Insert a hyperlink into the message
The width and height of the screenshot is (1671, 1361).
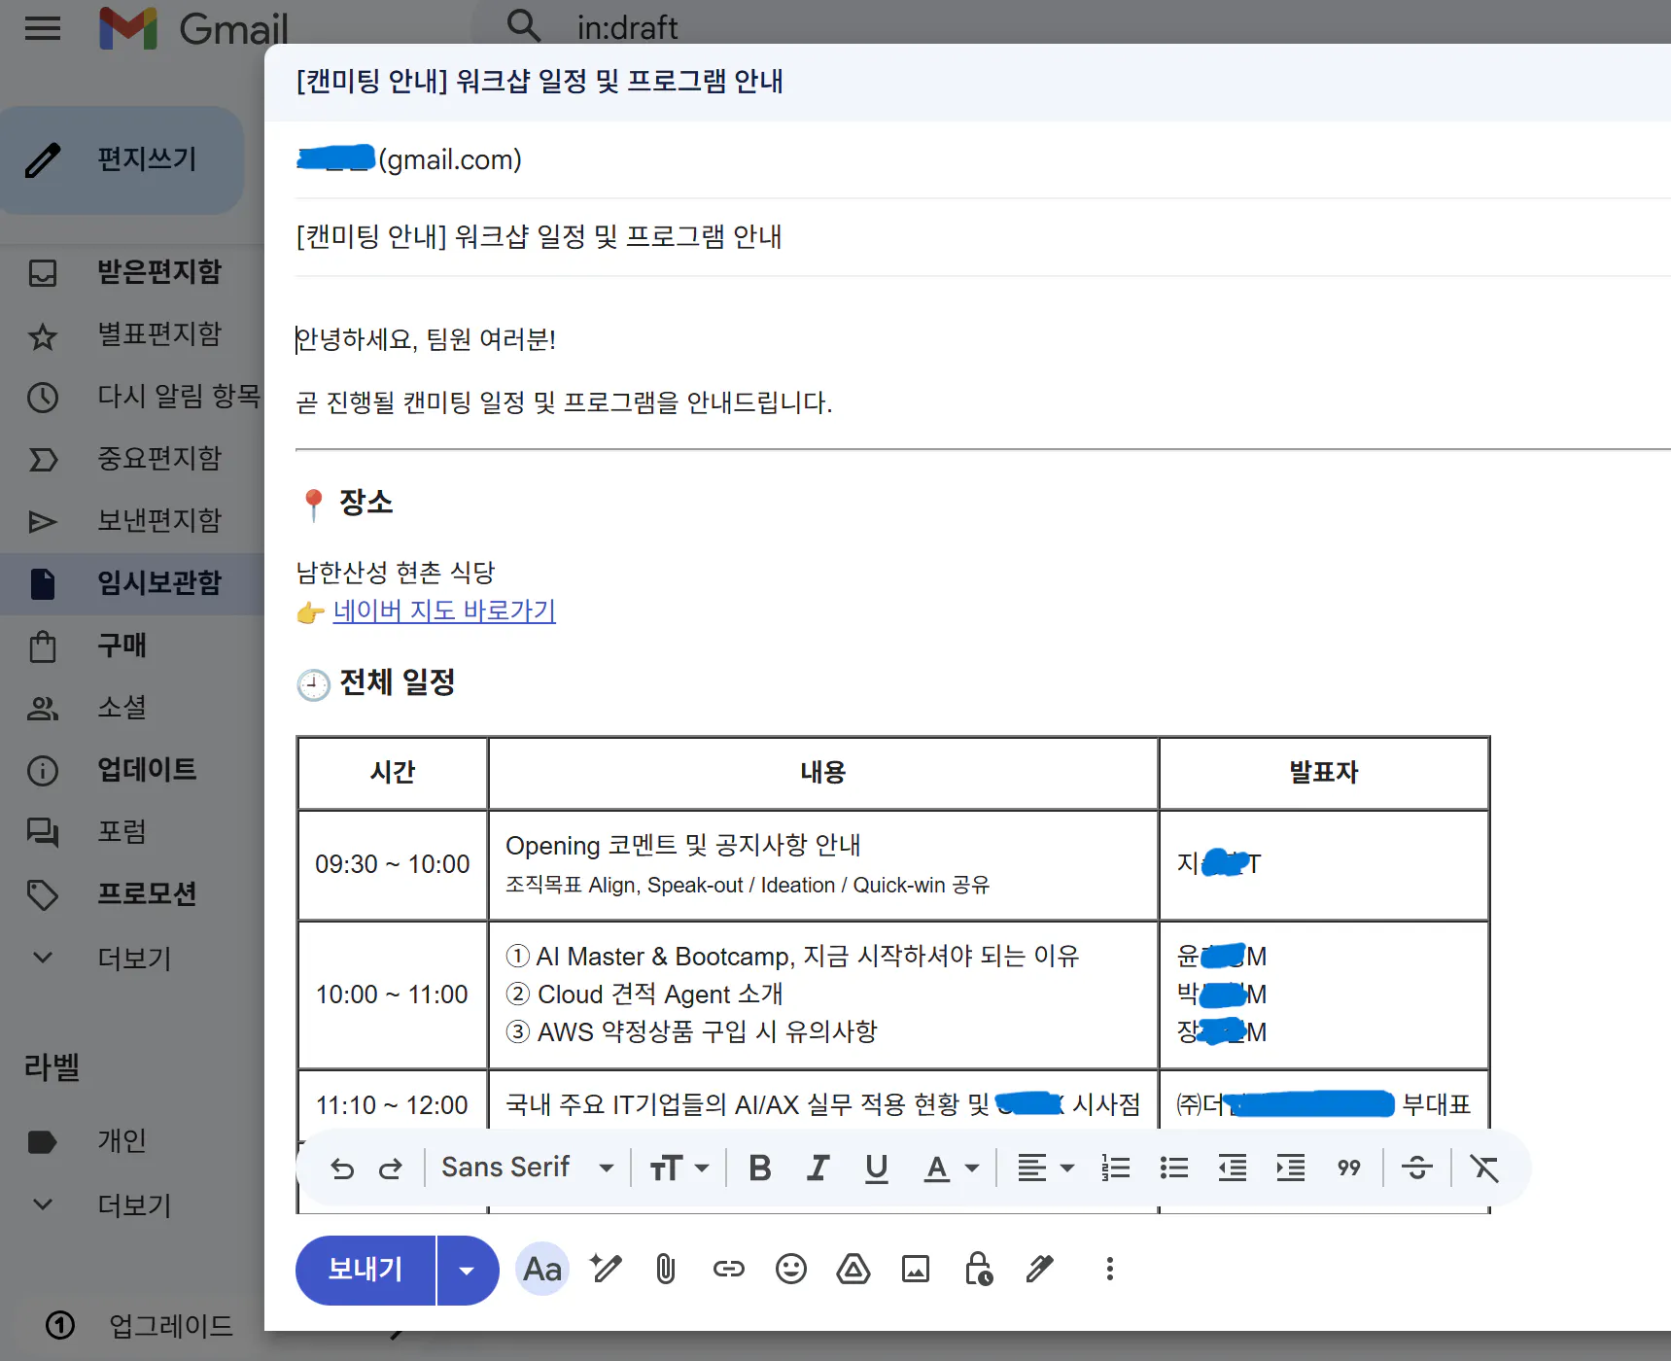pyautogui.click(x=727, y=1269)
